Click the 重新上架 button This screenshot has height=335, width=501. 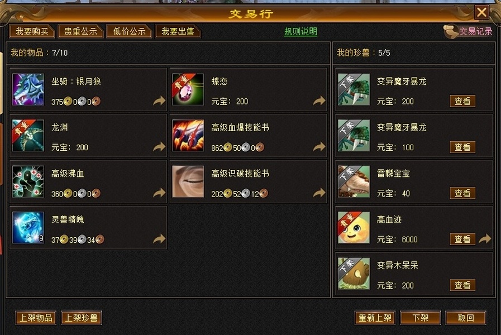(x=375, y=318)
